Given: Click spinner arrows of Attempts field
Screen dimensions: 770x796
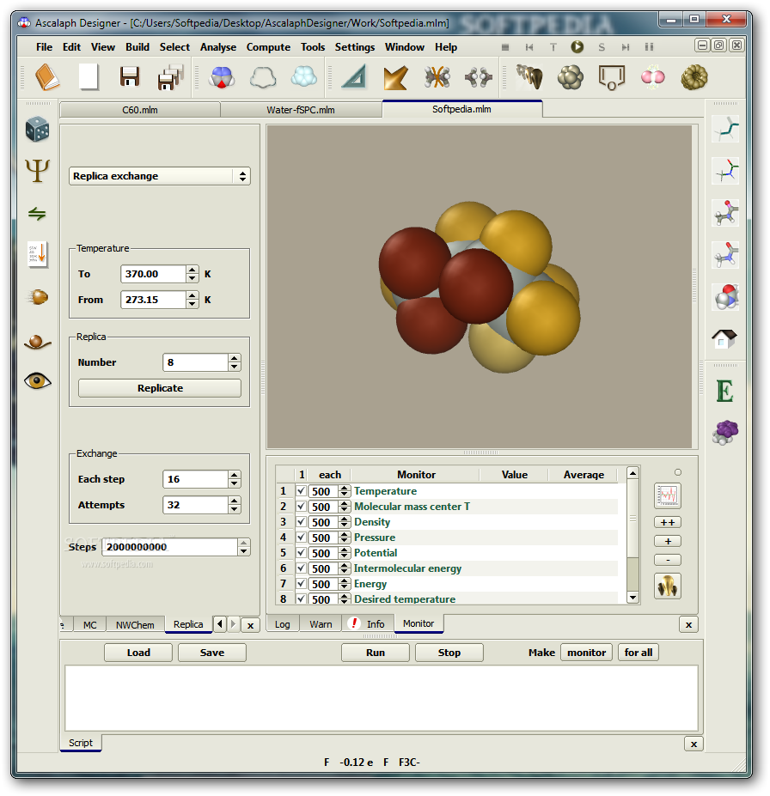Looking at the screenshot, I should [x=234, y=505].
